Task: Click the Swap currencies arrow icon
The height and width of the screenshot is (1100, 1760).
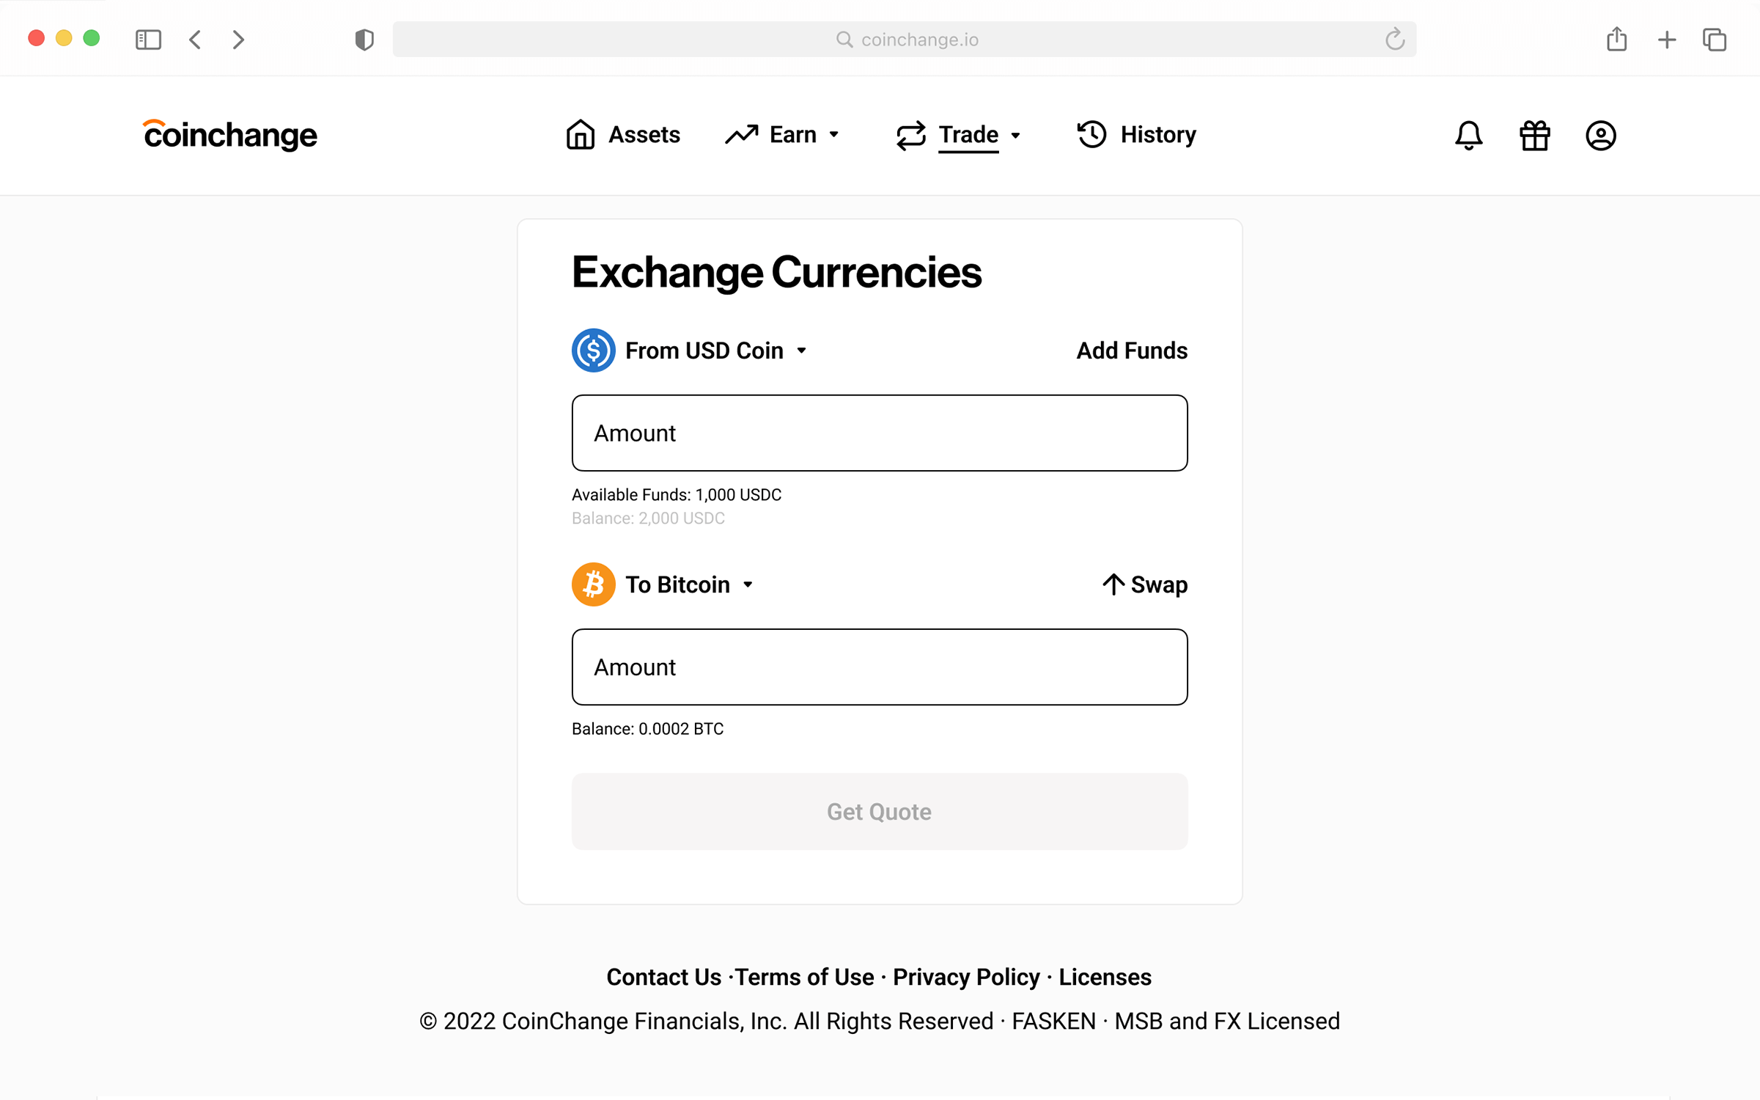Action: click(1113, 584)
